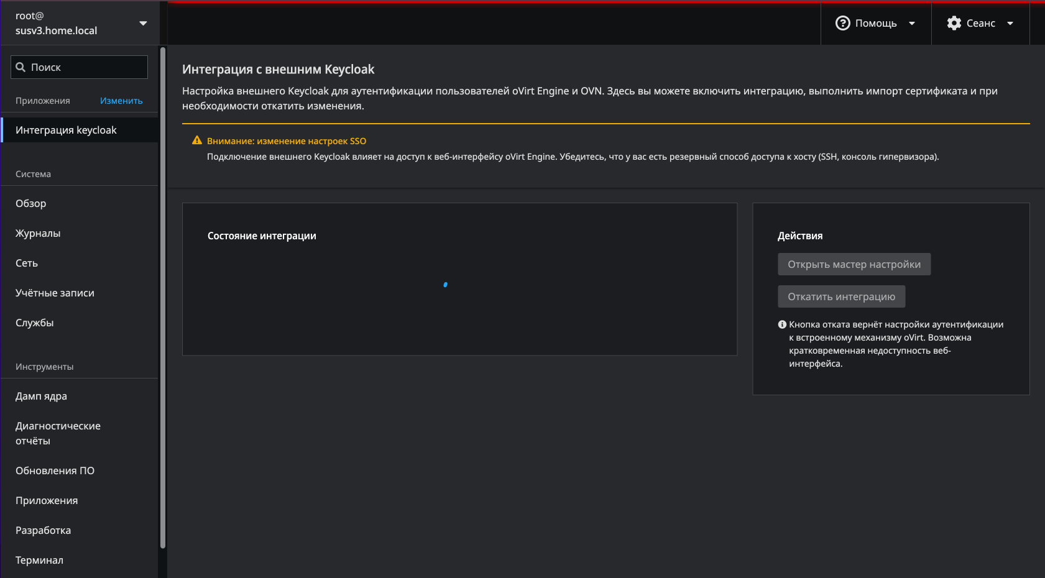Go to Обзор system page
1045x578 pixels.
[x=31, y=203]
